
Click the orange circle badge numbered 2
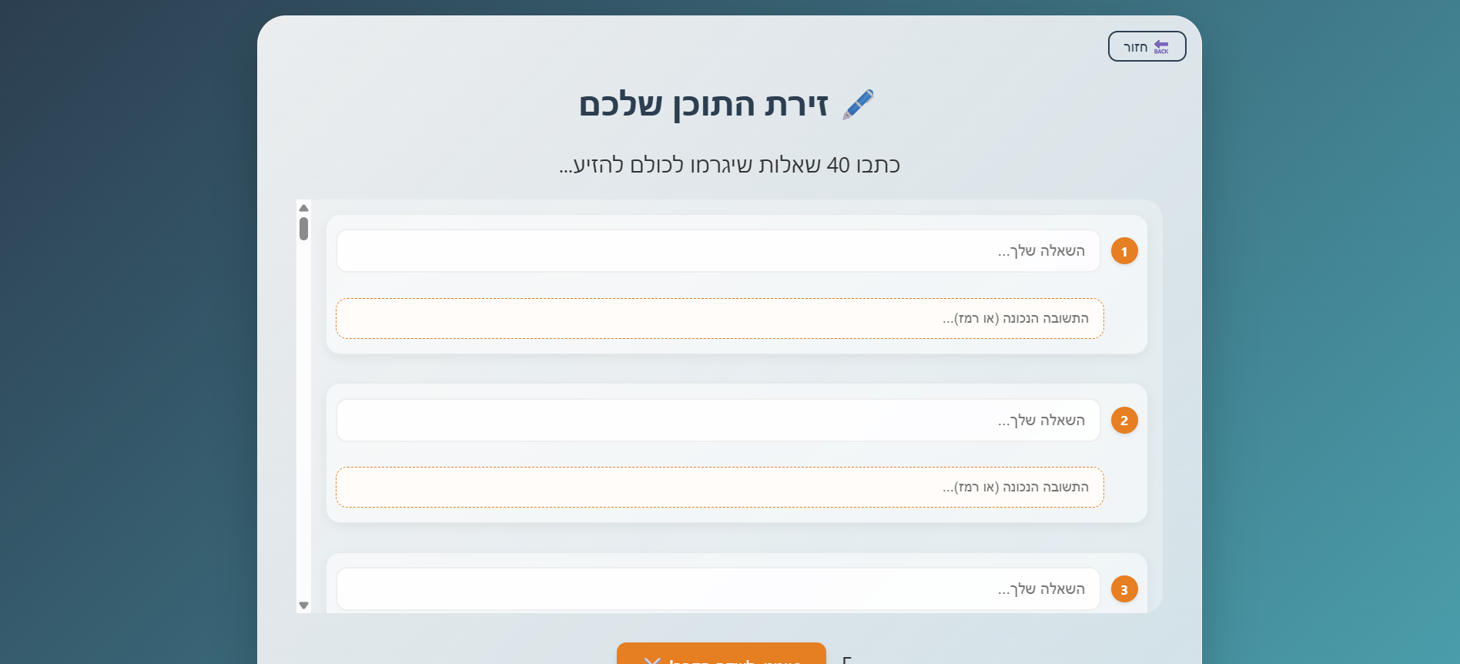tap(1124, 420)
